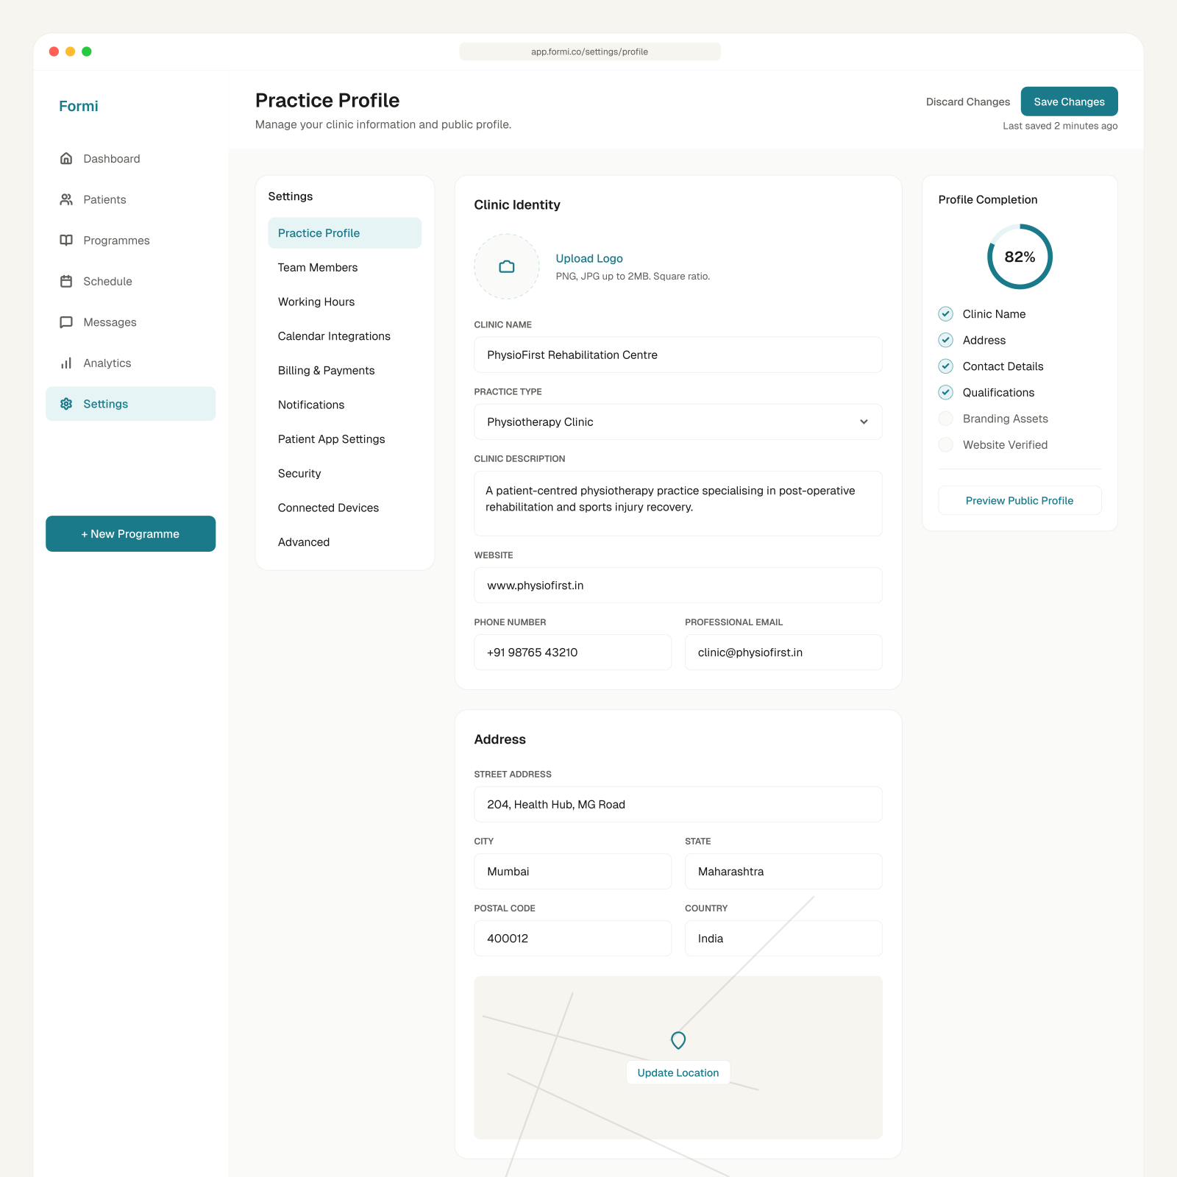The height and width of the screenshot is (1177, 1177).
Task: Click the State field showing Maharashtra
Action: (783, 871)
